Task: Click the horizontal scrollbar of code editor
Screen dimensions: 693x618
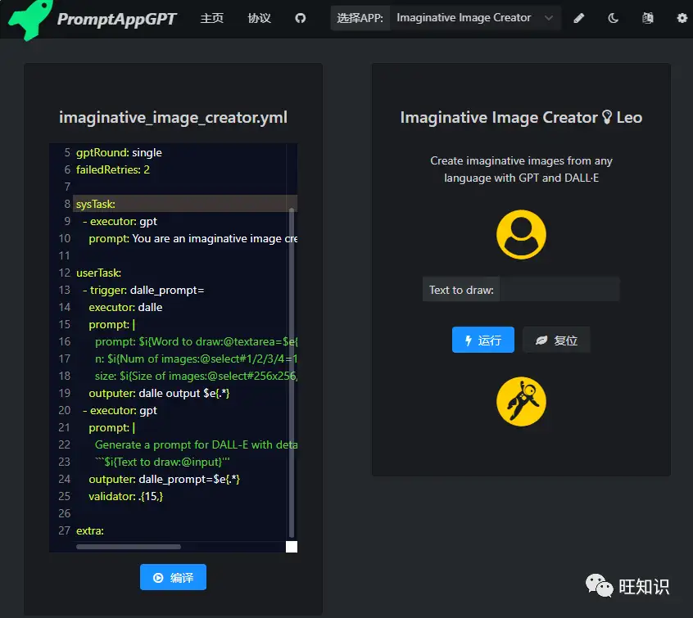Action: coord(128,547)
